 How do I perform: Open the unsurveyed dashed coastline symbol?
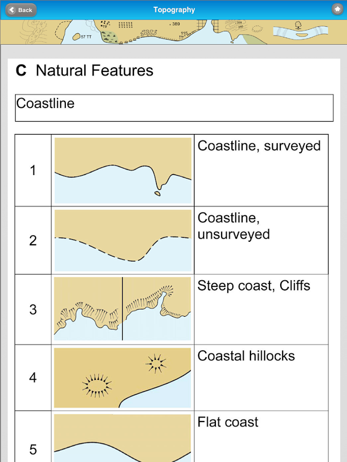click(123, 240)
